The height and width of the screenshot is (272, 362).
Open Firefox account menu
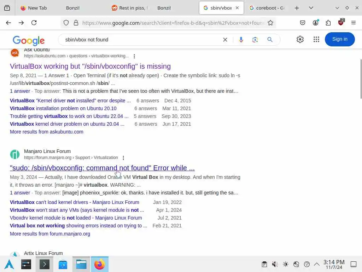point(316,23)
